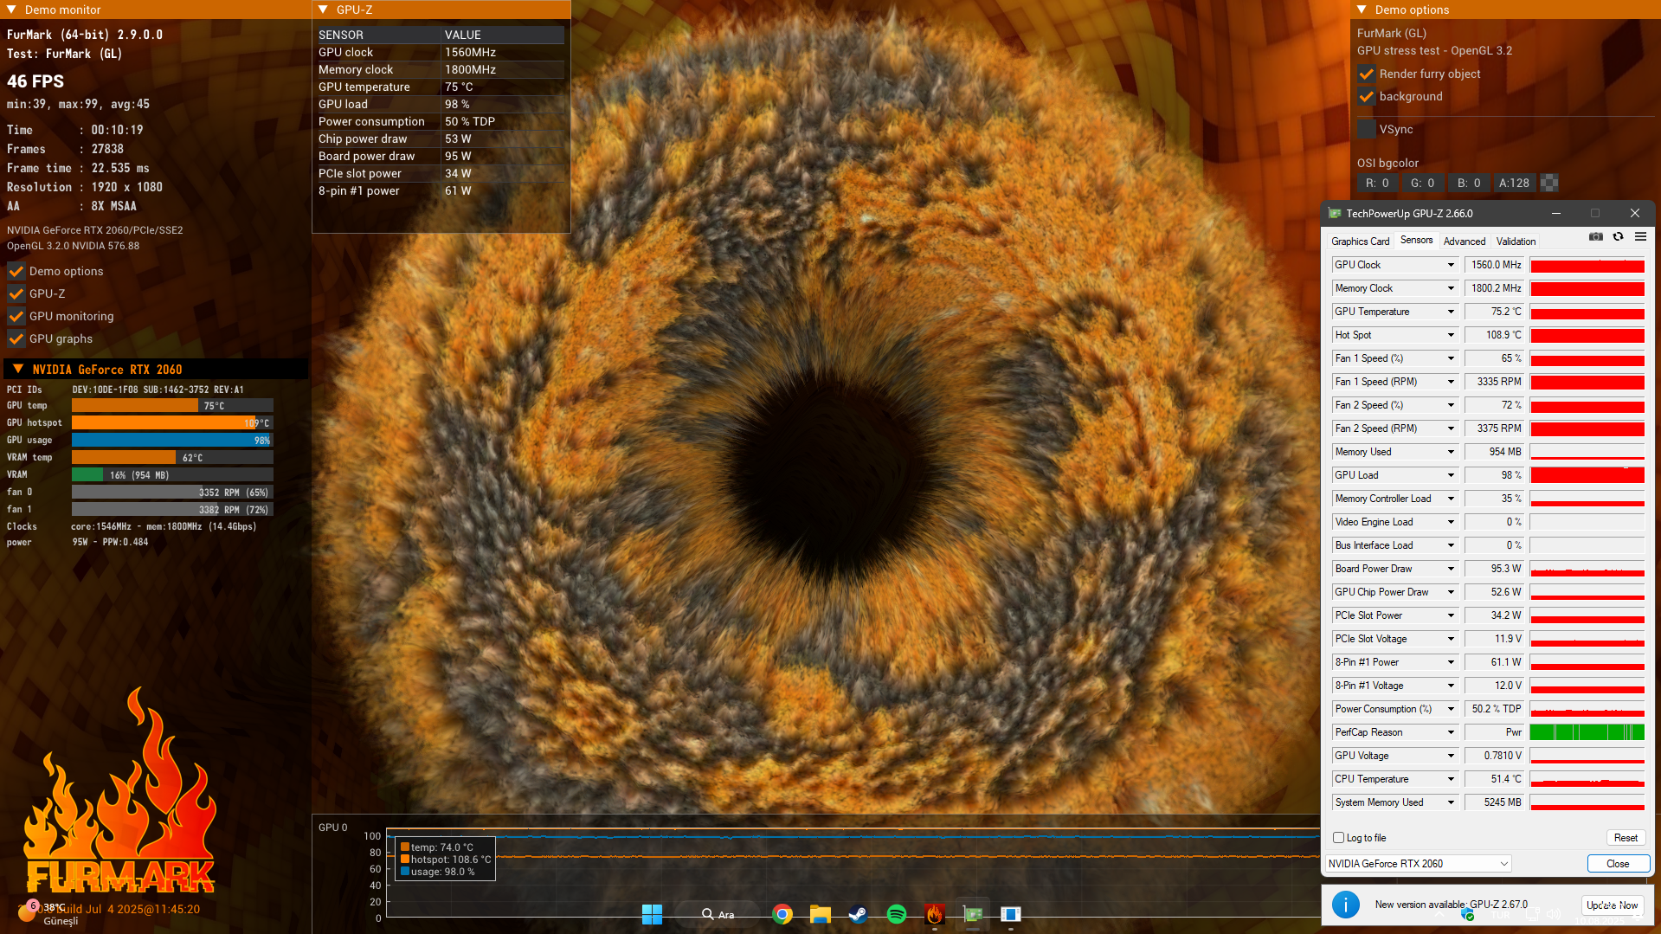
Task: Click the OSI bgcolor color swatch
Action: [x=1549, y=183]
